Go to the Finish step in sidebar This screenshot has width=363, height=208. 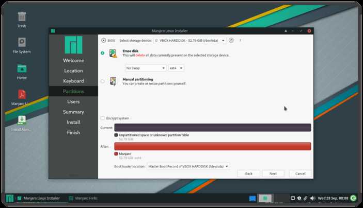(x=73, y=132)
